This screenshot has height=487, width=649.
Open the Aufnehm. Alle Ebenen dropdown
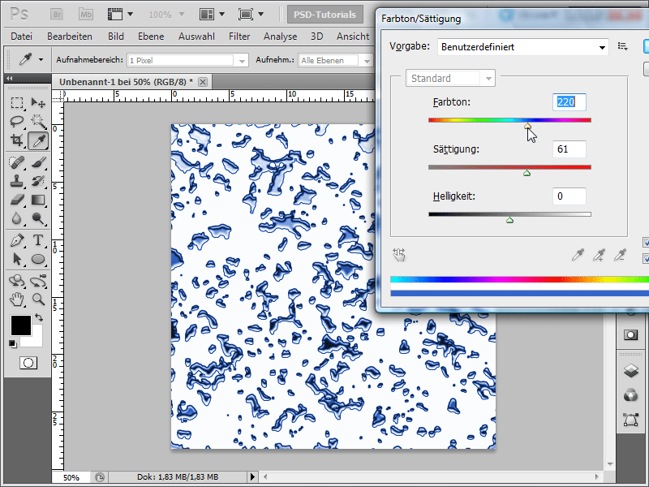pos(334,60)
